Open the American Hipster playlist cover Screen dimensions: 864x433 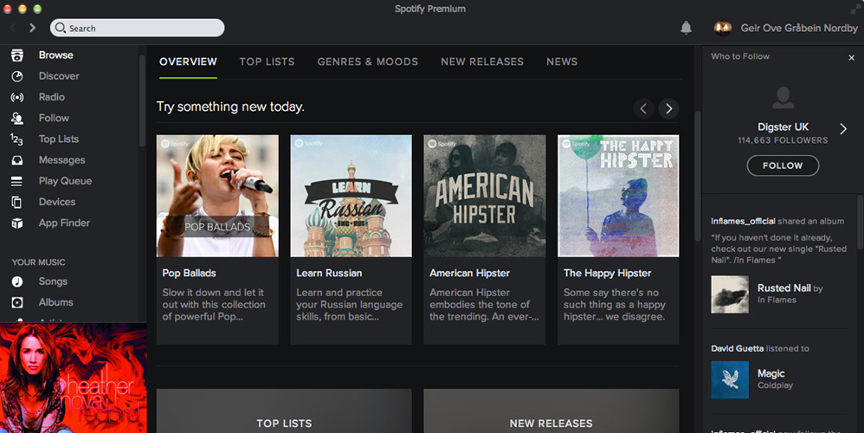pyautogui.click(x=484, y=196)
